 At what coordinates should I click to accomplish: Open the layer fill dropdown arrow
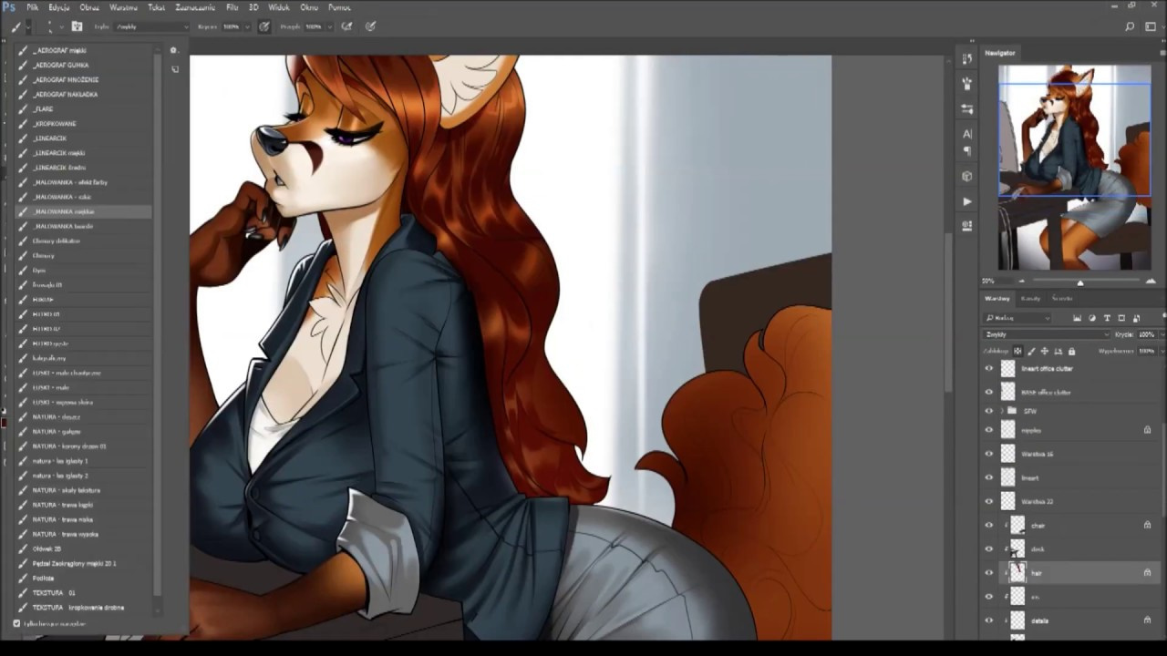tap(1161, 351)
